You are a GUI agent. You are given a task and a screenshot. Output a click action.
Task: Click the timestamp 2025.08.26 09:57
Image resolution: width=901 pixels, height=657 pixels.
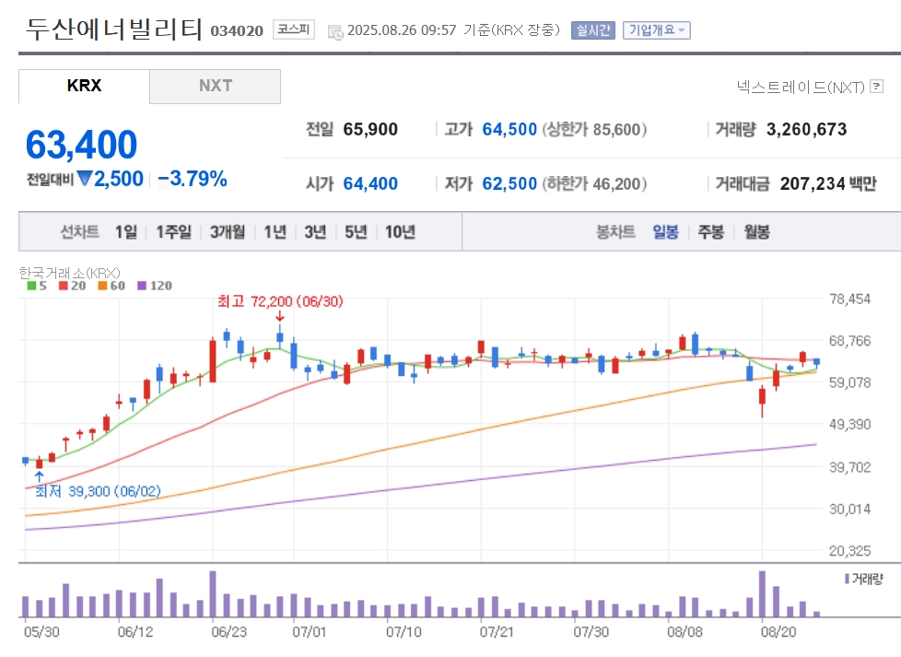click(402, 29)
